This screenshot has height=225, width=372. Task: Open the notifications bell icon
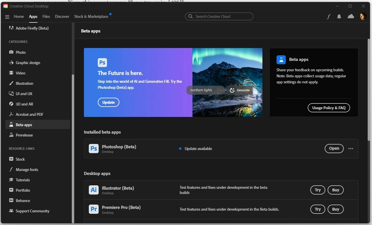(x=339, y=17)
